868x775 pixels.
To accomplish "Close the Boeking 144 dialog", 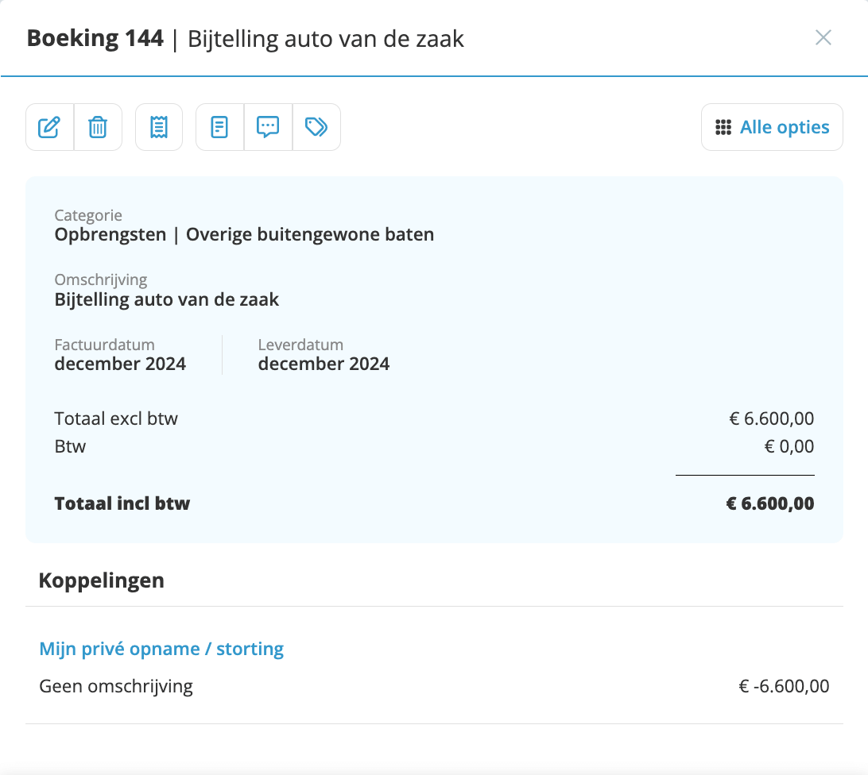I will (x=823, y=37).
